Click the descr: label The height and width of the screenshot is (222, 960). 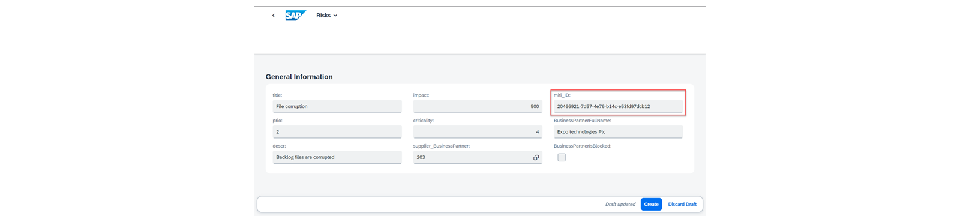[279, 146]
